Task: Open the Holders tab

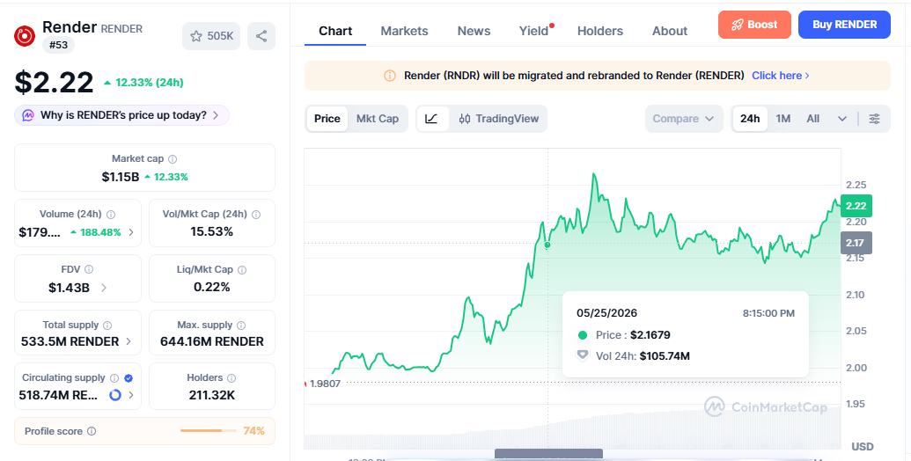Action: pyautogui.click(x=600, y=31)
